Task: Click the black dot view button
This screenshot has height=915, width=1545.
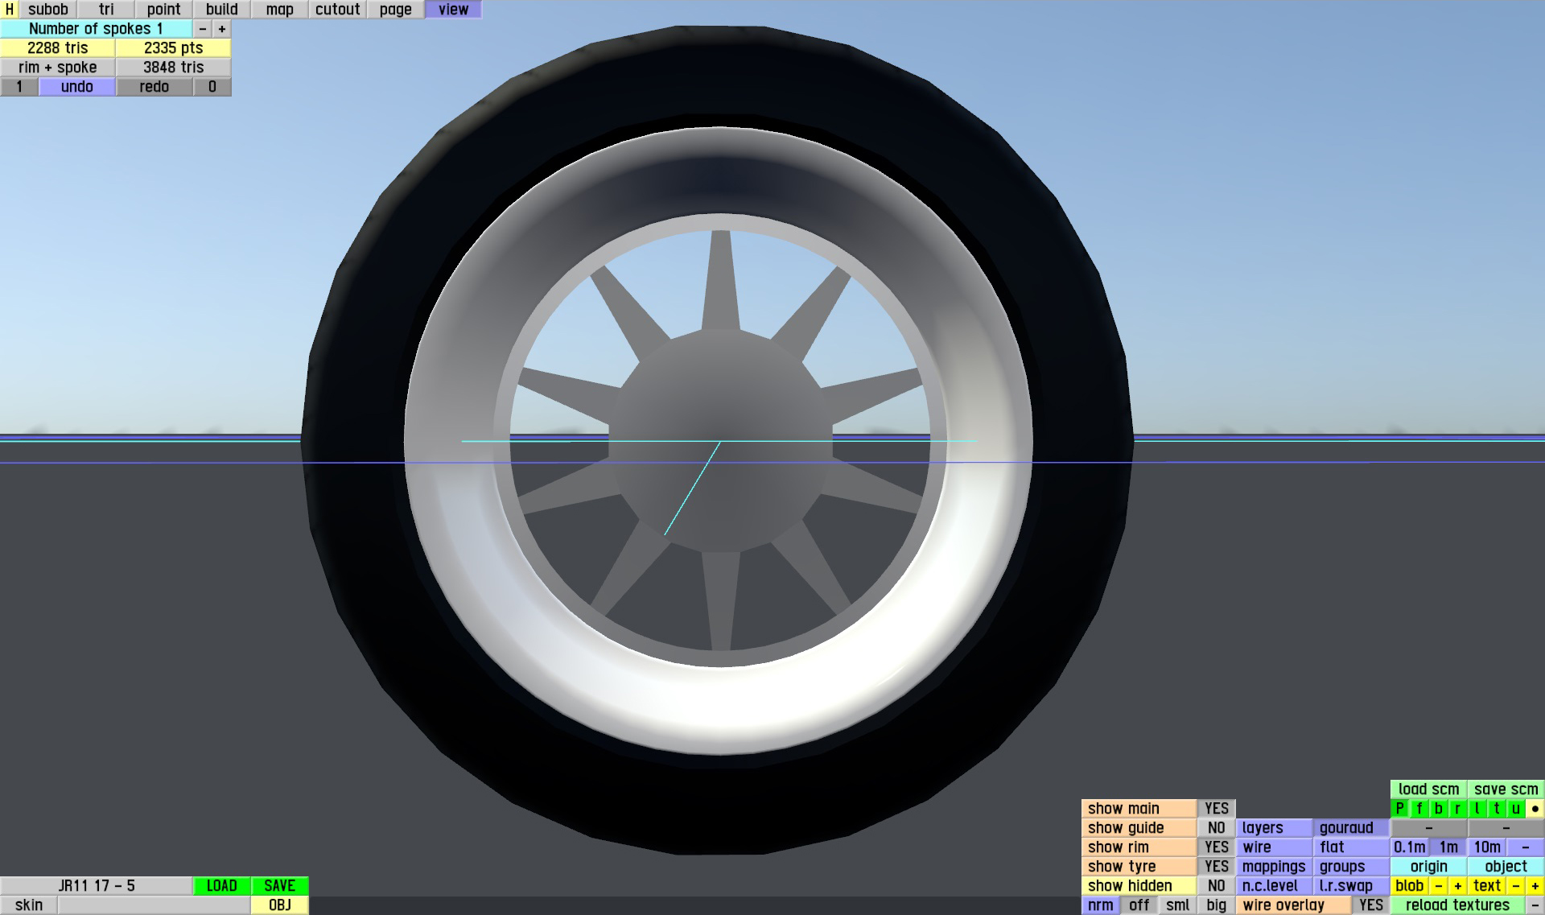Action: [x=1535, y=809]
